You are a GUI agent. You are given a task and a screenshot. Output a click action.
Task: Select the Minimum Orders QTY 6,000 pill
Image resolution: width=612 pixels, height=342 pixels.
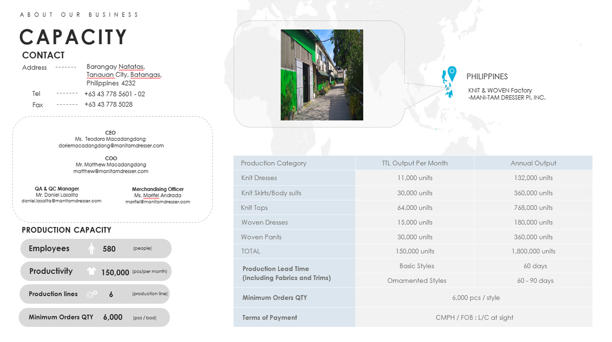[x=94, y=318]
